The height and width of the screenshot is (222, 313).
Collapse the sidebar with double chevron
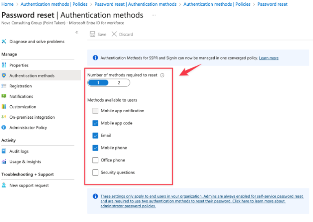pos(77,32)
